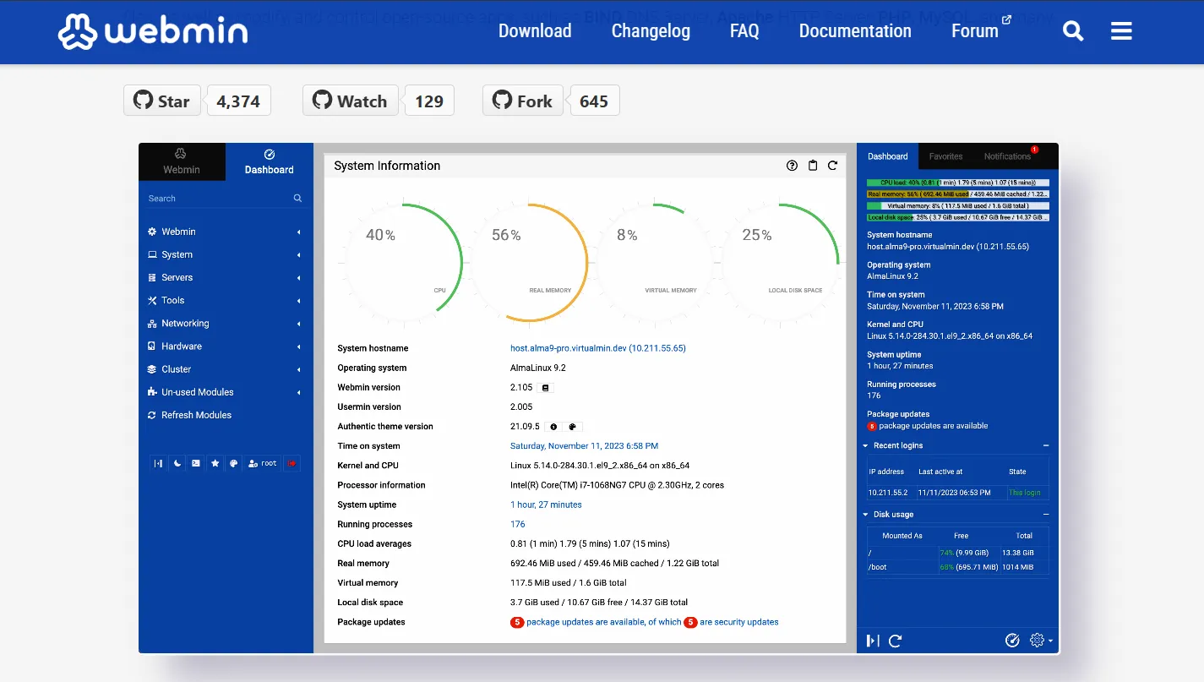Click the Real memory progress bar

[958, 194]
